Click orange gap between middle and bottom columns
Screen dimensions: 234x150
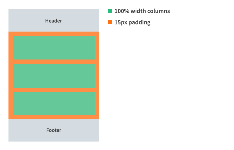point(54,90)
